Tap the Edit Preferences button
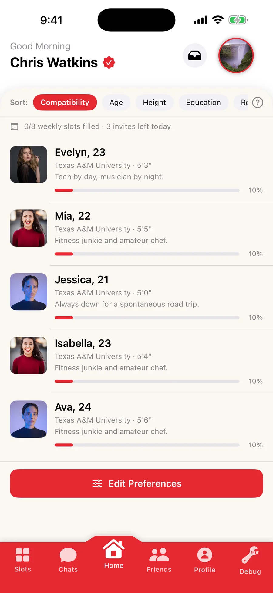Screen dimensions: 273x593 coord(136,483)
